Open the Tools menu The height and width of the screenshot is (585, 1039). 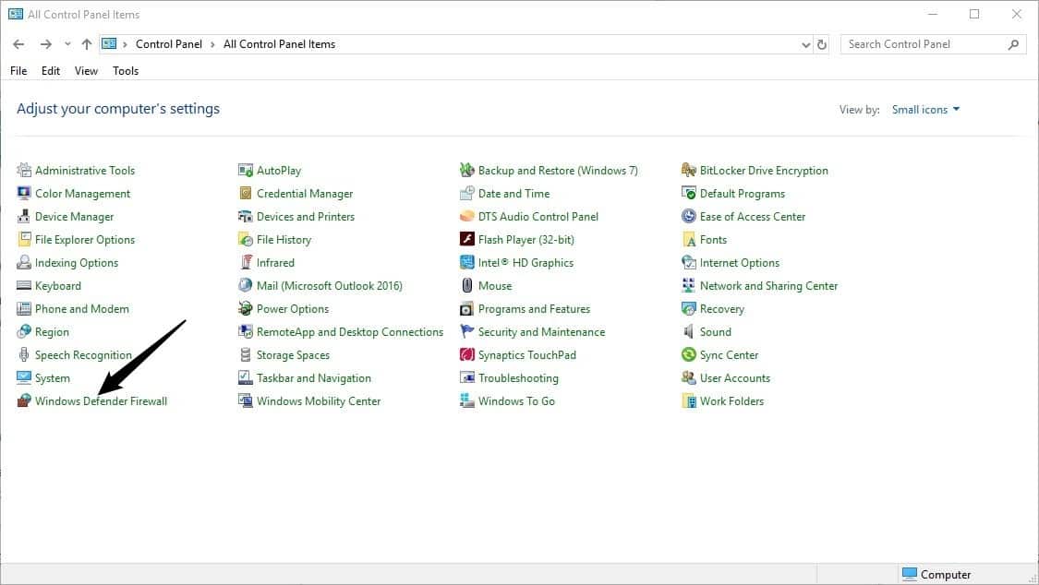[x=125, y=70]
